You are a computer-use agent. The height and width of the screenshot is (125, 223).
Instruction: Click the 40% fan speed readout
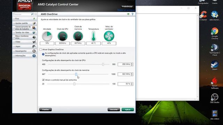(109, 43)
